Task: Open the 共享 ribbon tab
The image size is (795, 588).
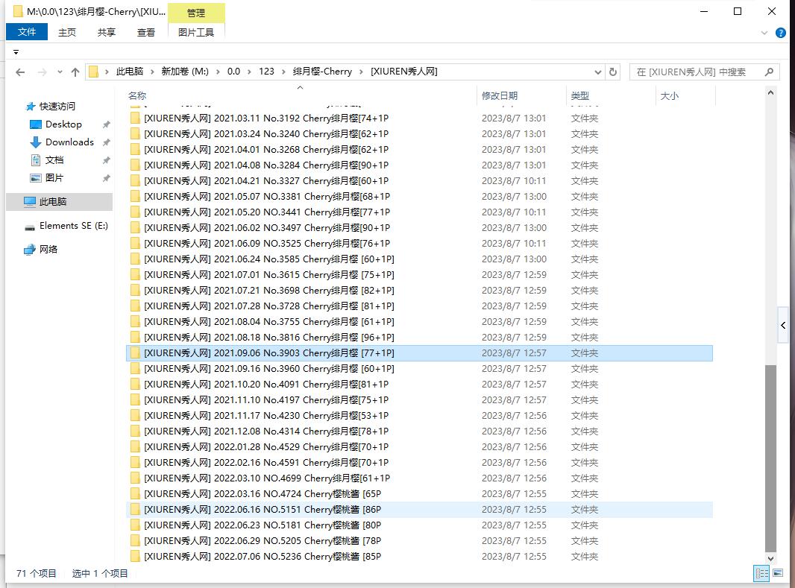Action: coord(107,32)
